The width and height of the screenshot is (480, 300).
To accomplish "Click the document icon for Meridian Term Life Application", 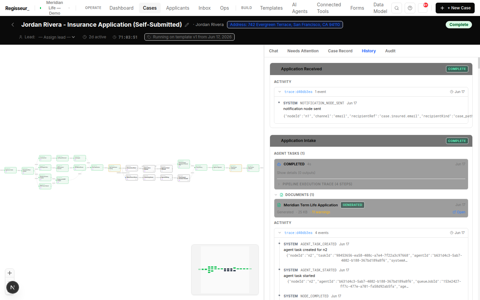I will (x=279, y=205).
